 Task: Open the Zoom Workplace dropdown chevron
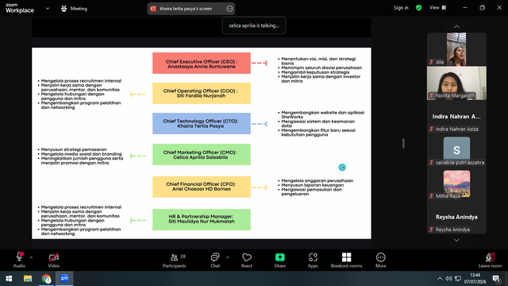pyautogui.click(x=48, y=9)
